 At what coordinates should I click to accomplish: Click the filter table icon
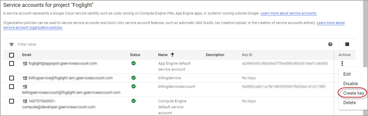(x=12, y=45)
